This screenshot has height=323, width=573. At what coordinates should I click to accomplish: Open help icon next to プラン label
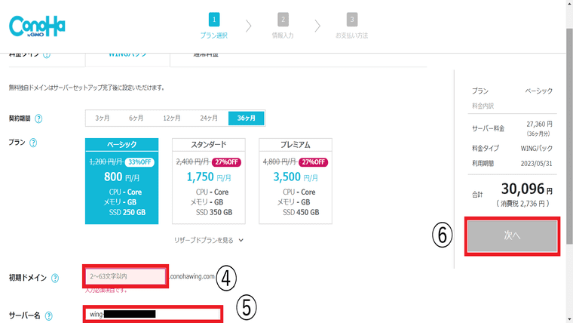[x=33, y=143]
